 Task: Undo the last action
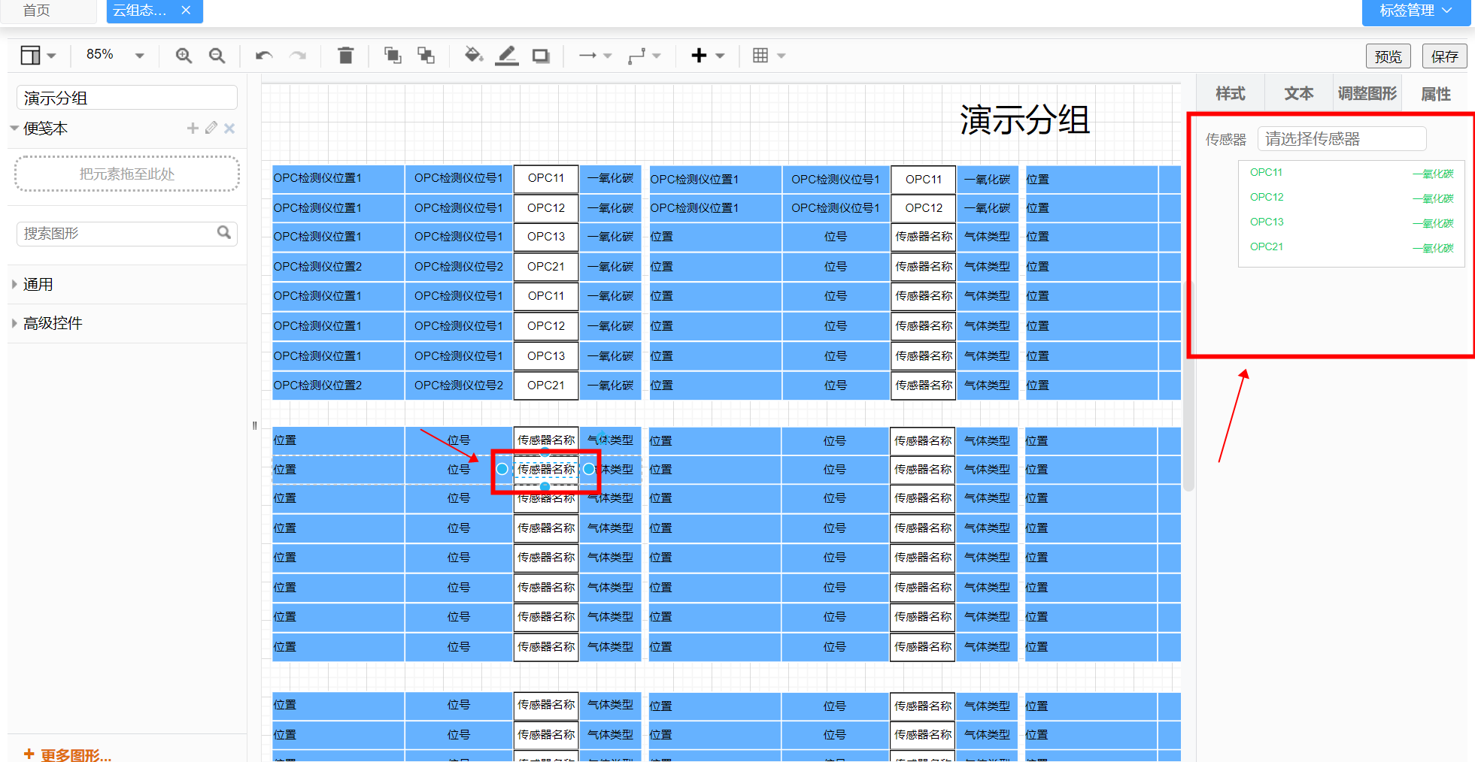tap(263, 56)
